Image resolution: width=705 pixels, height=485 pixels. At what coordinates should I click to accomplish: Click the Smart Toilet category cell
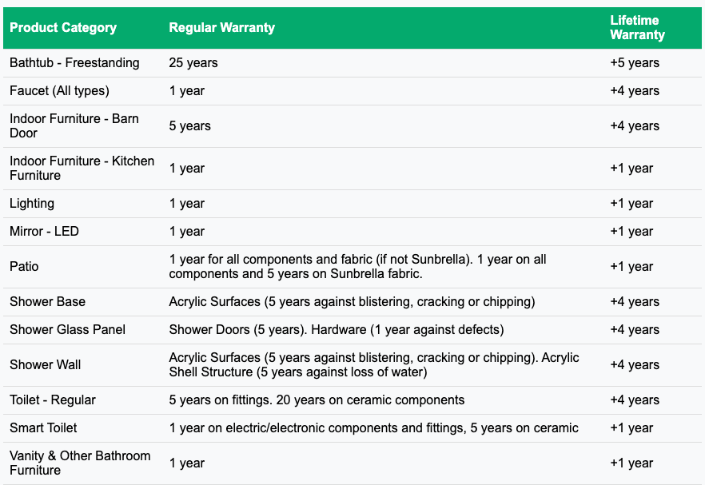(43, 428)
